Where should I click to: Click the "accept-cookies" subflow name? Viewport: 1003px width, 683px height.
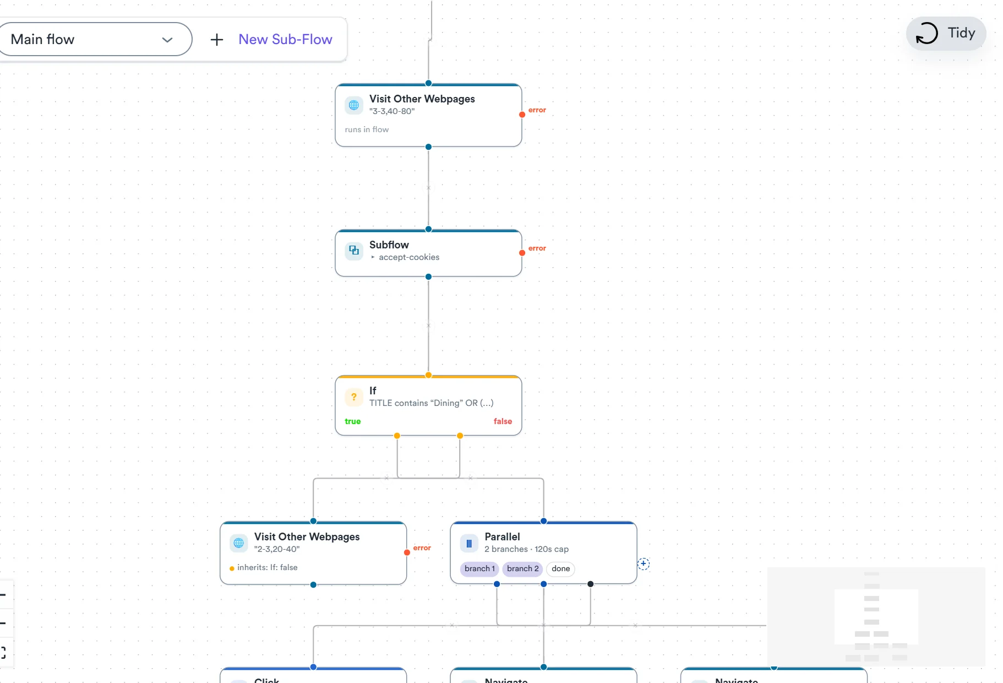[409, 257]
